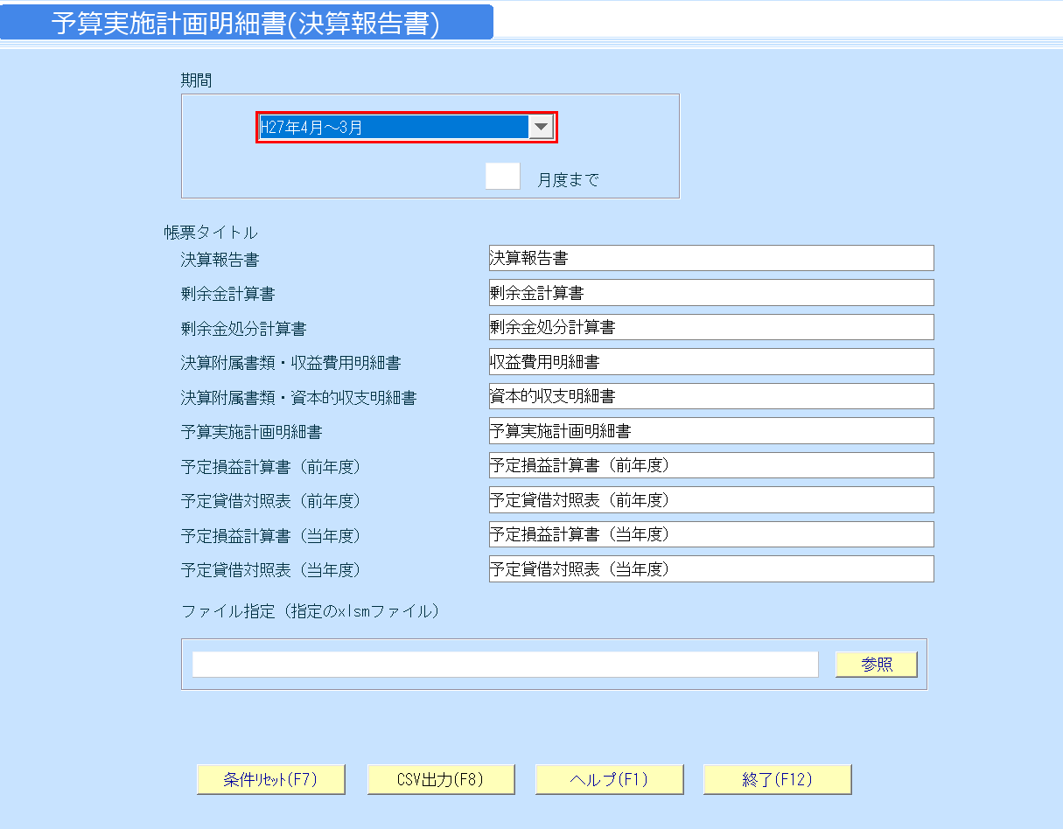
Task: Click the 予定損益計算書（当年度） text box
Action: point(709,533)
